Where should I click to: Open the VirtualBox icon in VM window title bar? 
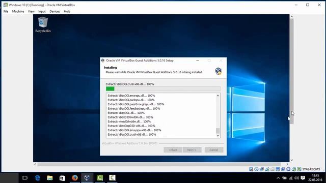click(x=6, y=5)
